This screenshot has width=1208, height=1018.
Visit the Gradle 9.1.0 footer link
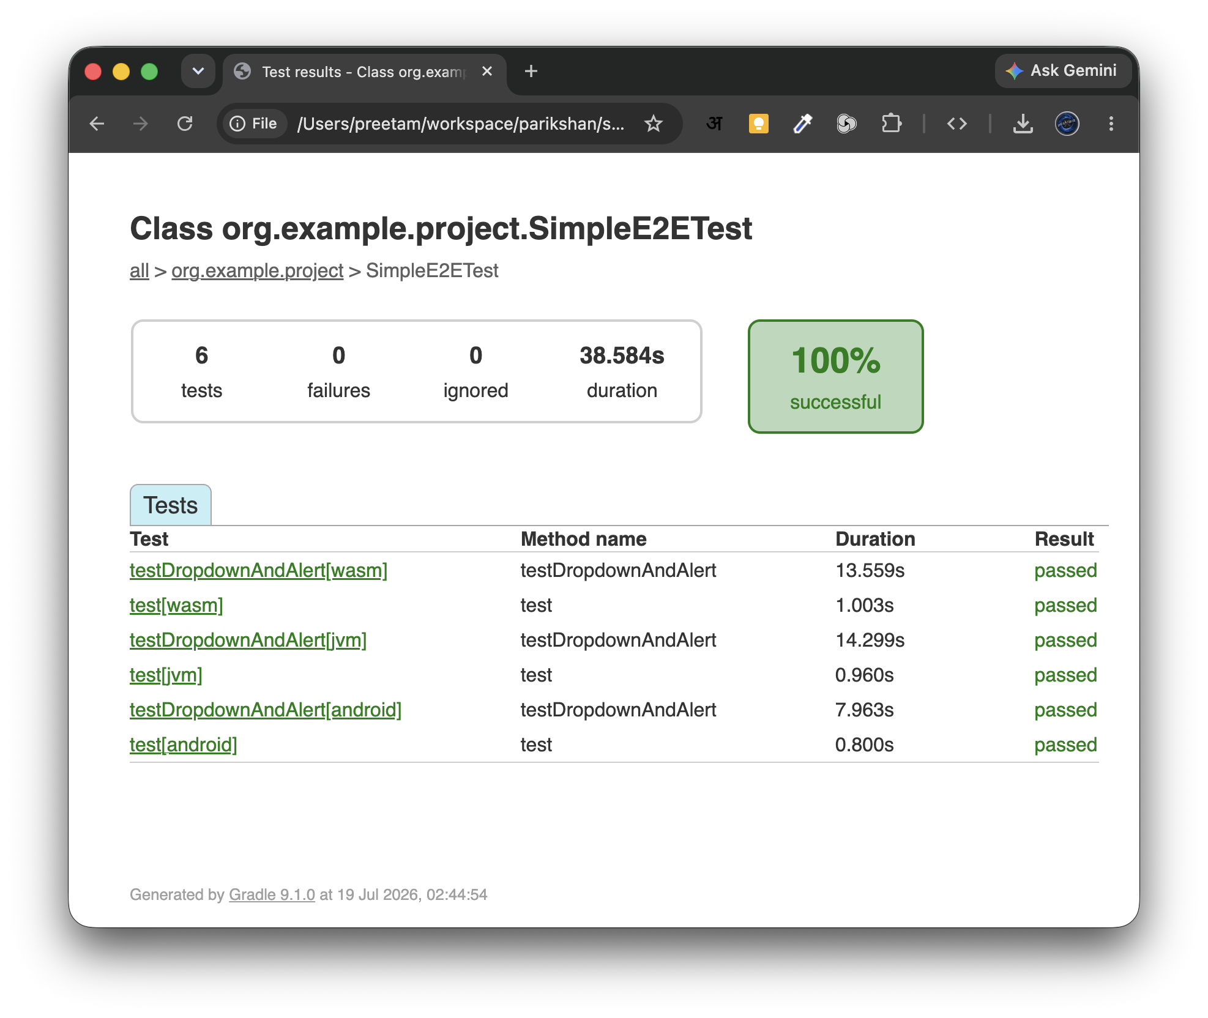(272, 895)
